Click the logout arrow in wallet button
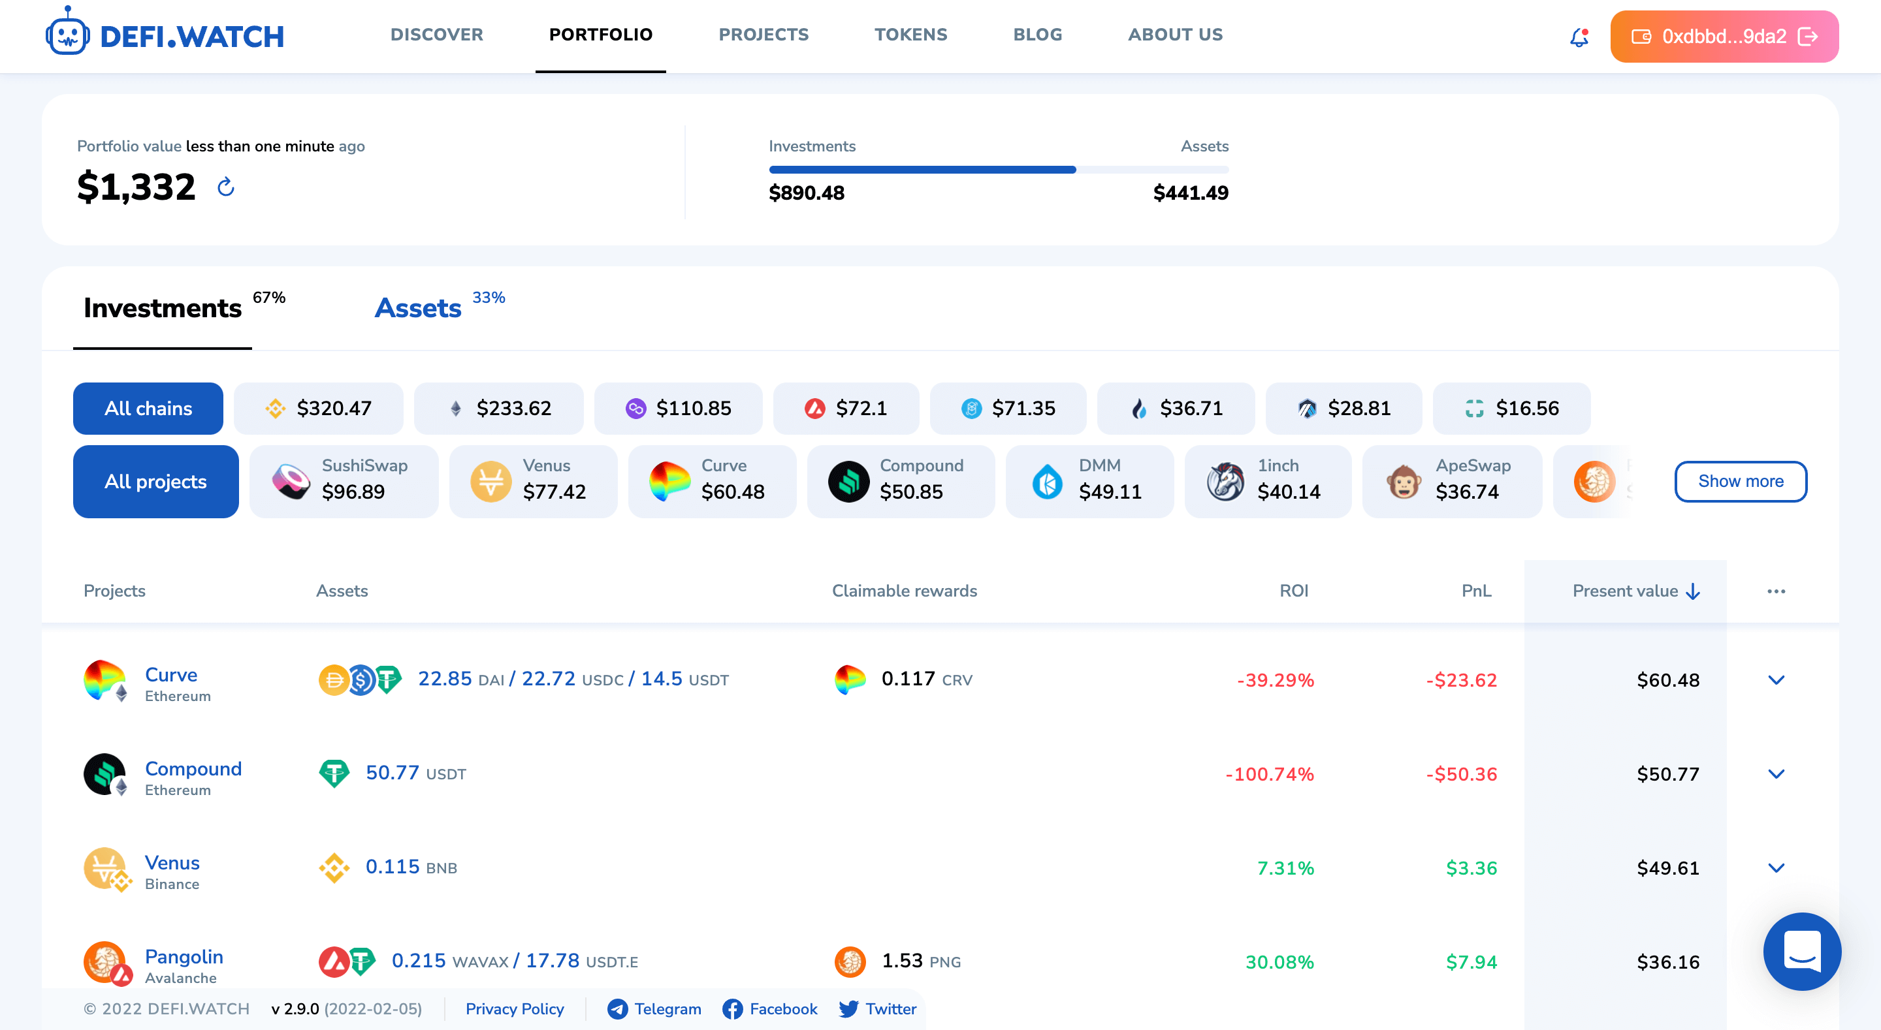1881x1030 pixels. 1808,37
